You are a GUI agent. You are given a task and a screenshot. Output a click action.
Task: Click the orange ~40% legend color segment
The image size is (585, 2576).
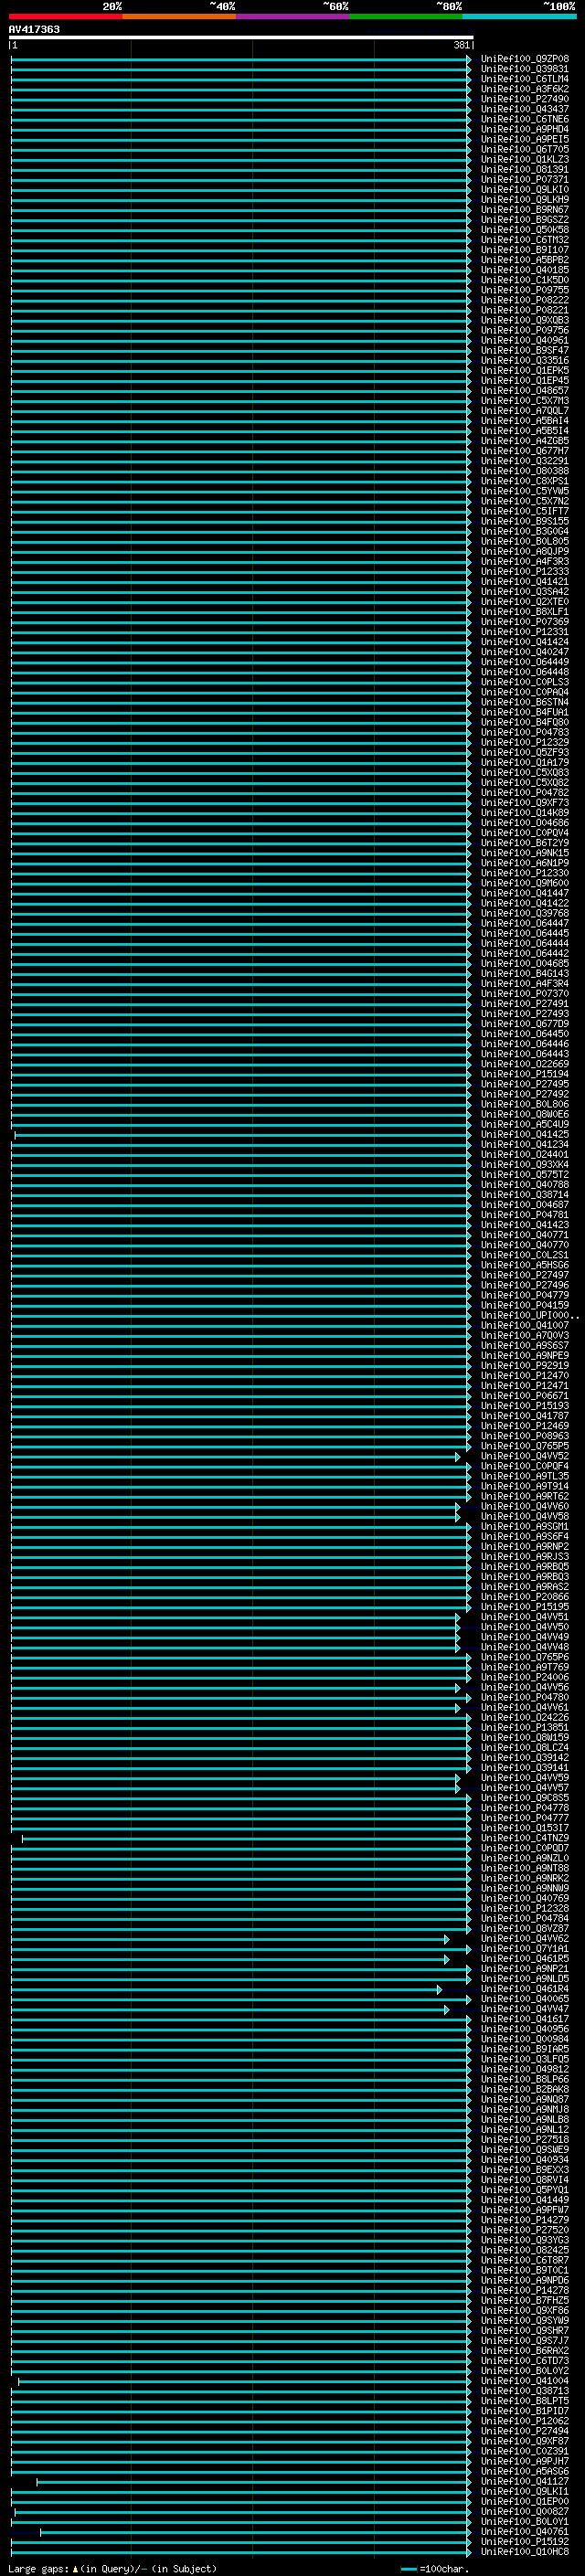coord(179,16)
